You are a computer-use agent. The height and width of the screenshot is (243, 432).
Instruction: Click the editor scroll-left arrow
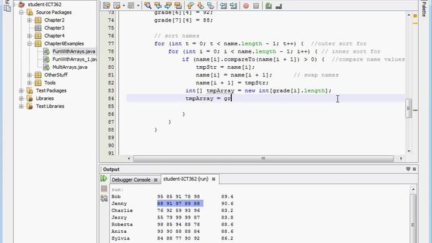(x=129, y=159)
